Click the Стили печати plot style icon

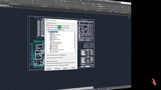[x=51, y=45]
